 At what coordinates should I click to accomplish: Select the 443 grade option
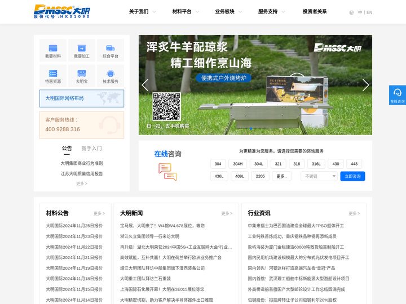pos(354,164)
